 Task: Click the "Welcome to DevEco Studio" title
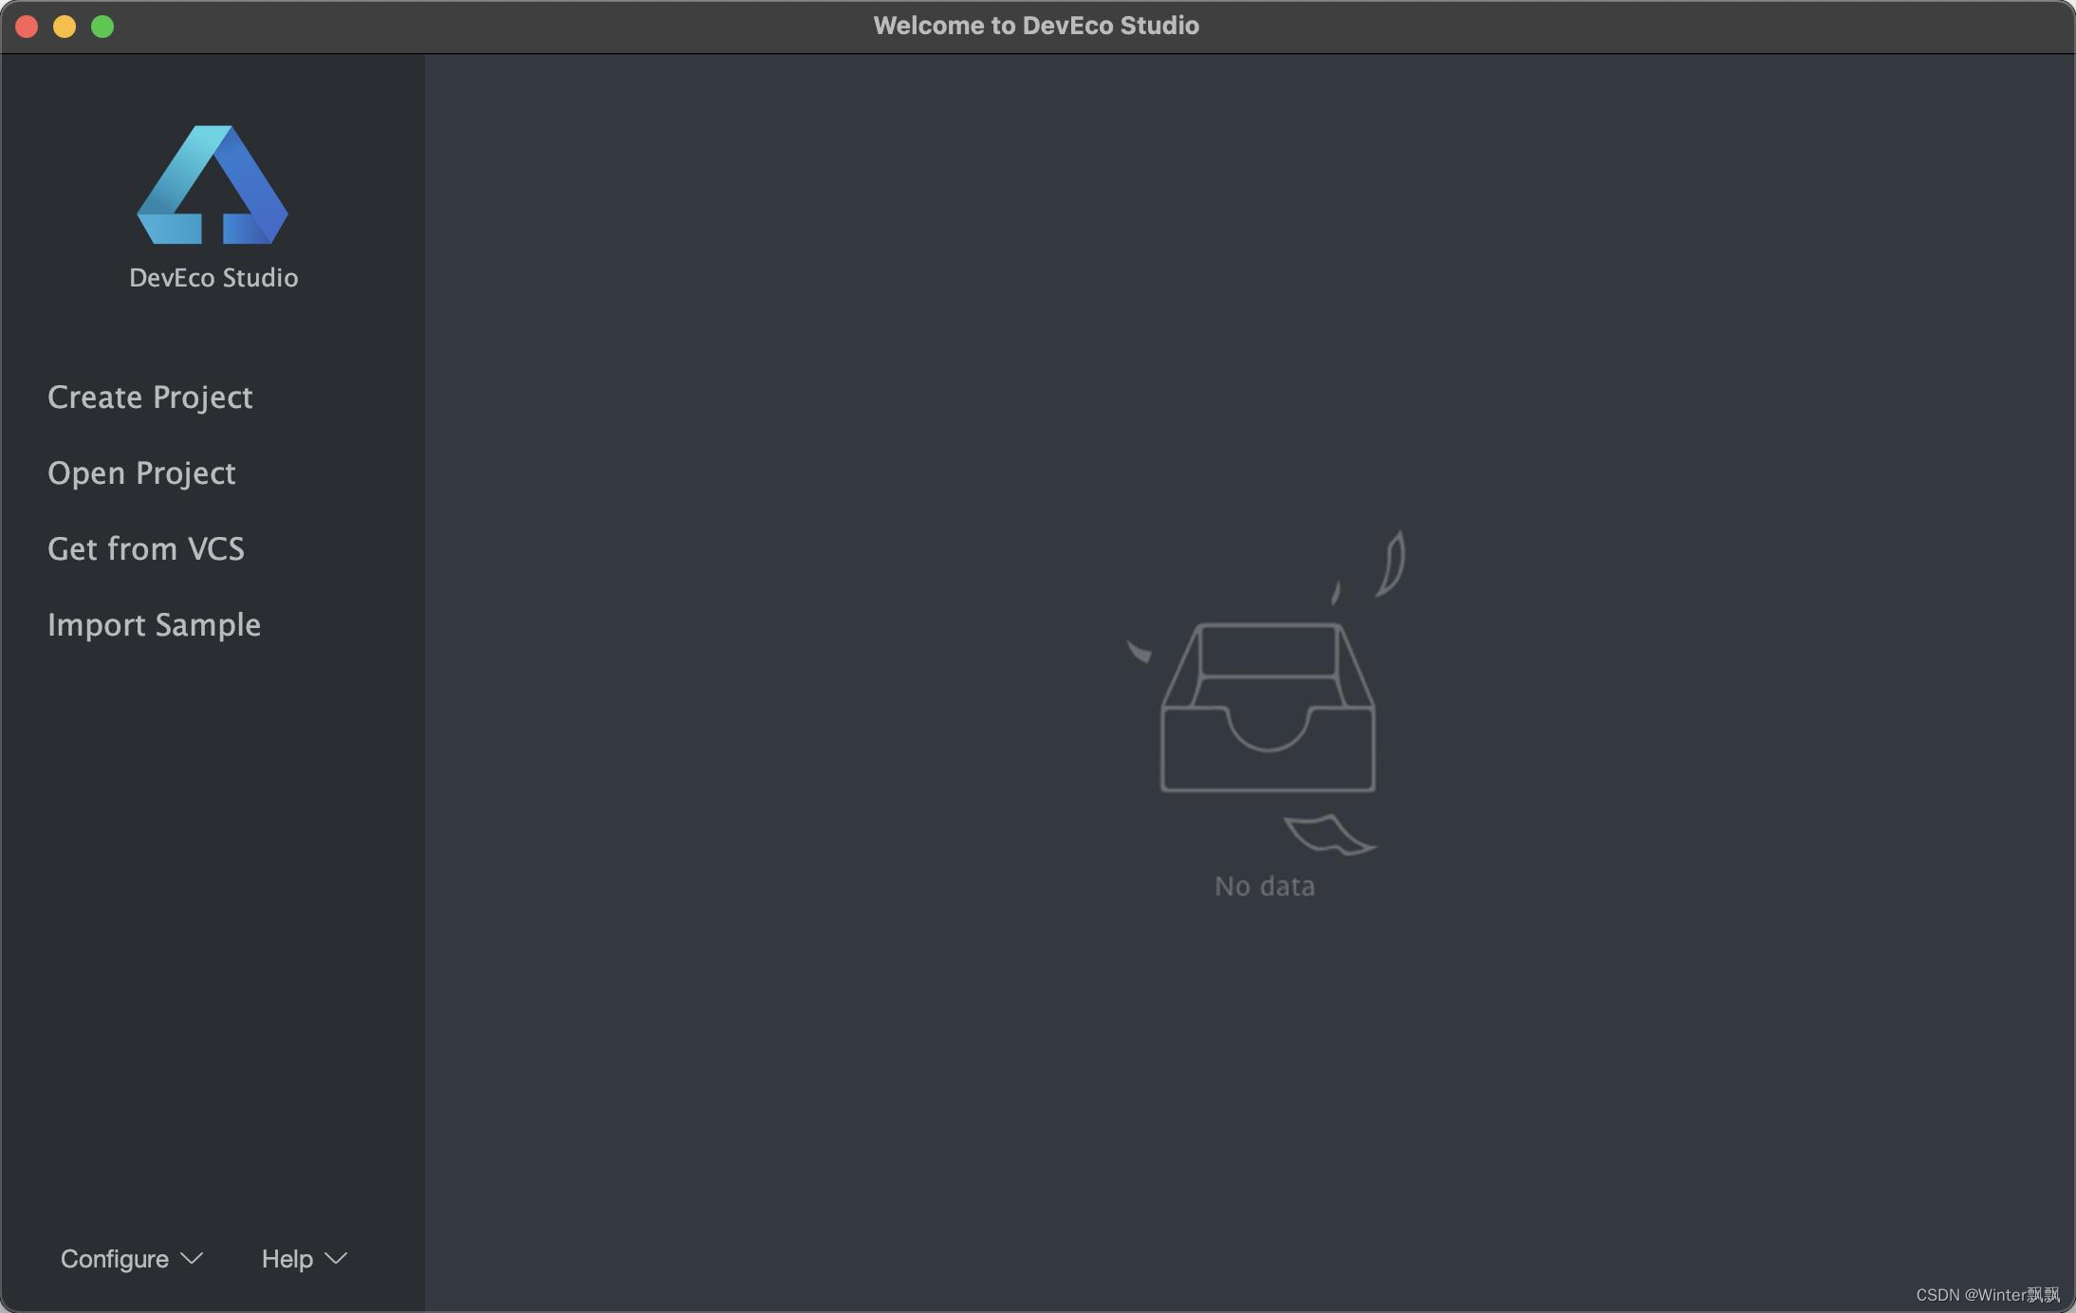pos(1036,26)
